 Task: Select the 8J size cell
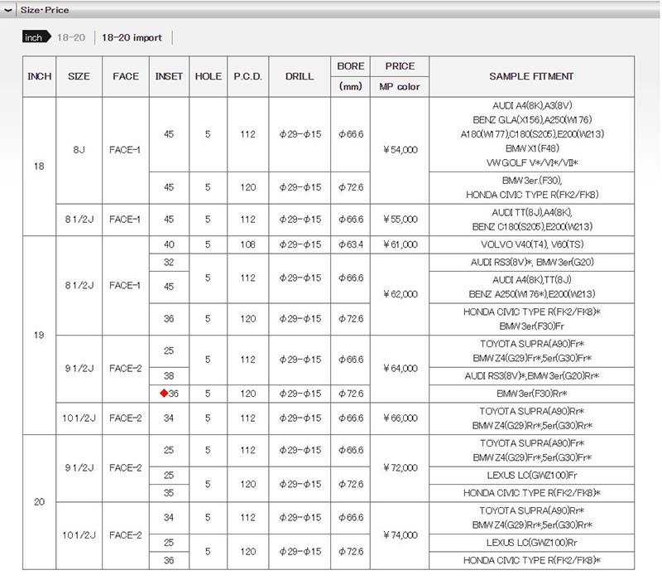pos(79,149)
